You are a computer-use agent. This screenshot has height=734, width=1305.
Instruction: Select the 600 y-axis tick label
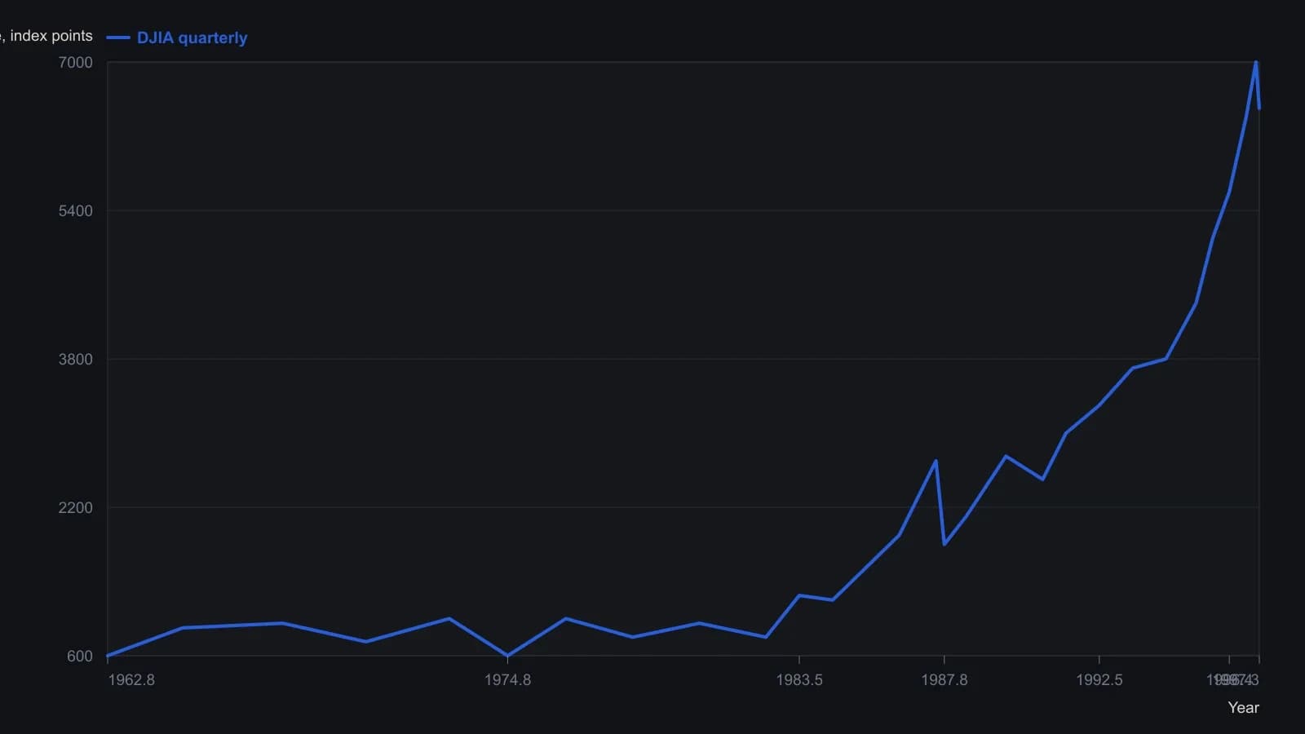(x=80, y=657)
